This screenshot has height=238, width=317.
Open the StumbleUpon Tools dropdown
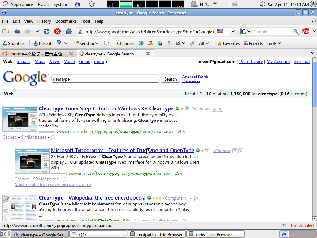tap(274, 43)
